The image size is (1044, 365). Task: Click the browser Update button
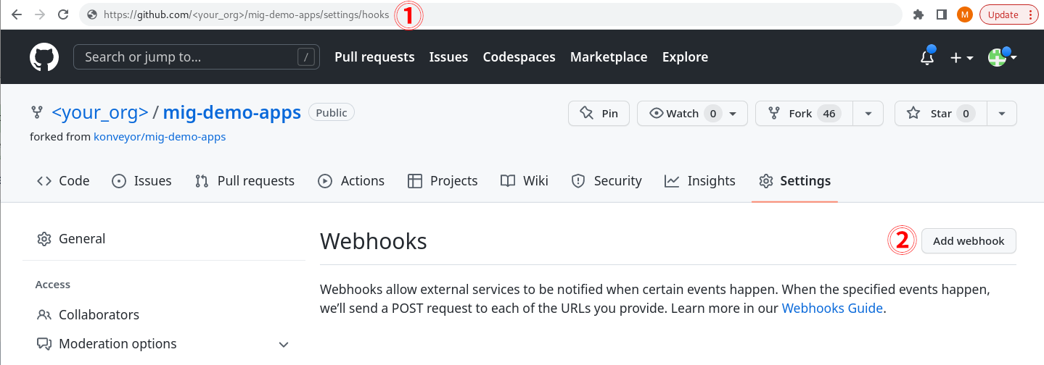coord(1011,14)
